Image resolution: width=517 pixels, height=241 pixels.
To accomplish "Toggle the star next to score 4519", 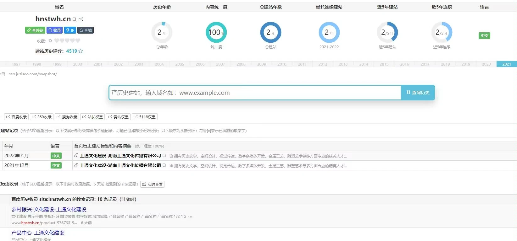I will [81, 51].
